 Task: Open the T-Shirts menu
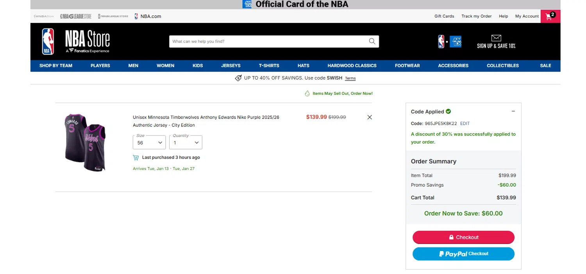269,65
